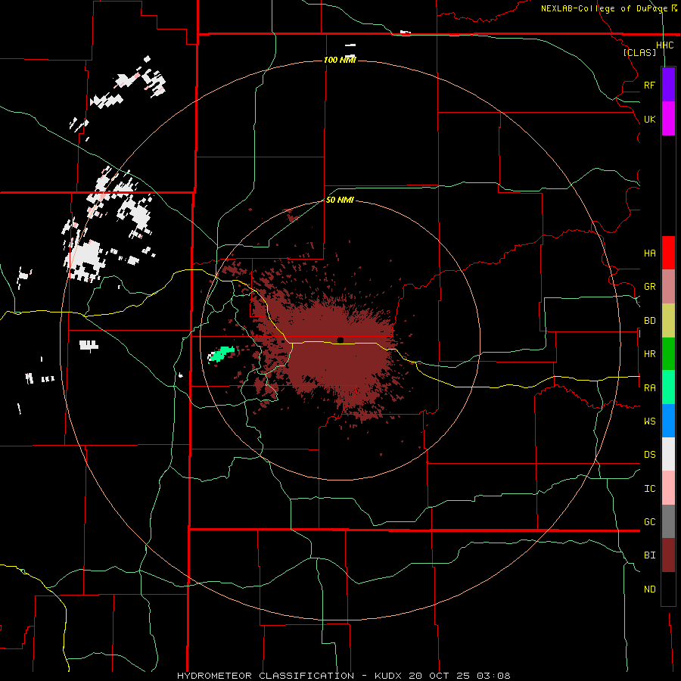Click the DS white legend swatch
This screenshot has height=681, width=681.
668,454
